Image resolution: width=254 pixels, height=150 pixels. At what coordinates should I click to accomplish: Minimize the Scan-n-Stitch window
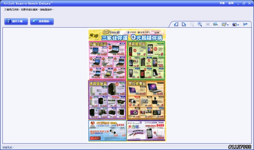[x=238, y=4]
